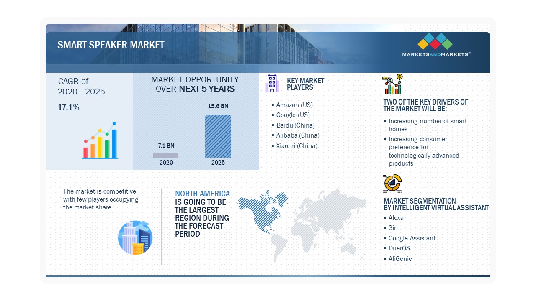Click the market segmentation donut chart icon
The height and width of the screenshot is (301, 536).
point(392,183)
